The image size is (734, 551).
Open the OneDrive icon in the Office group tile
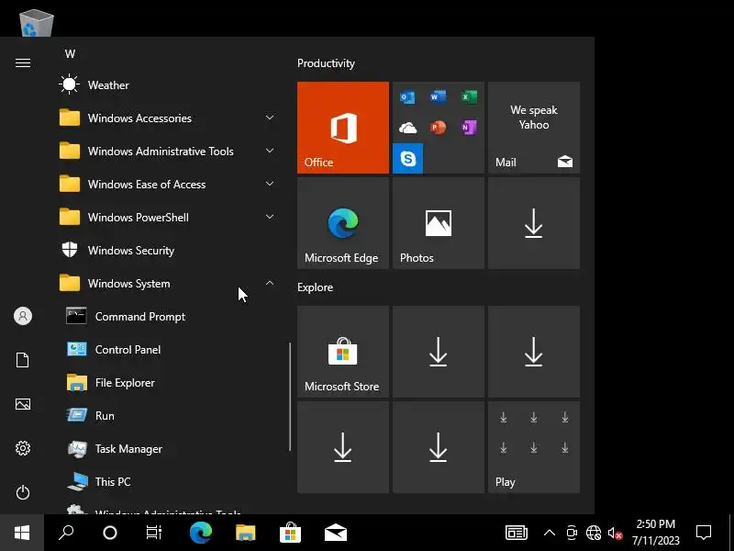[407, 128]
